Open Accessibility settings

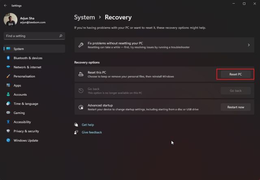pyautogui.click(x=34, y=122)
